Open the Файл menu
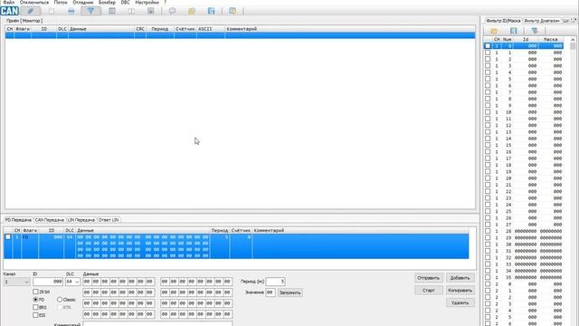The height and width of the screenshot is (326, 579). (9, 2)
